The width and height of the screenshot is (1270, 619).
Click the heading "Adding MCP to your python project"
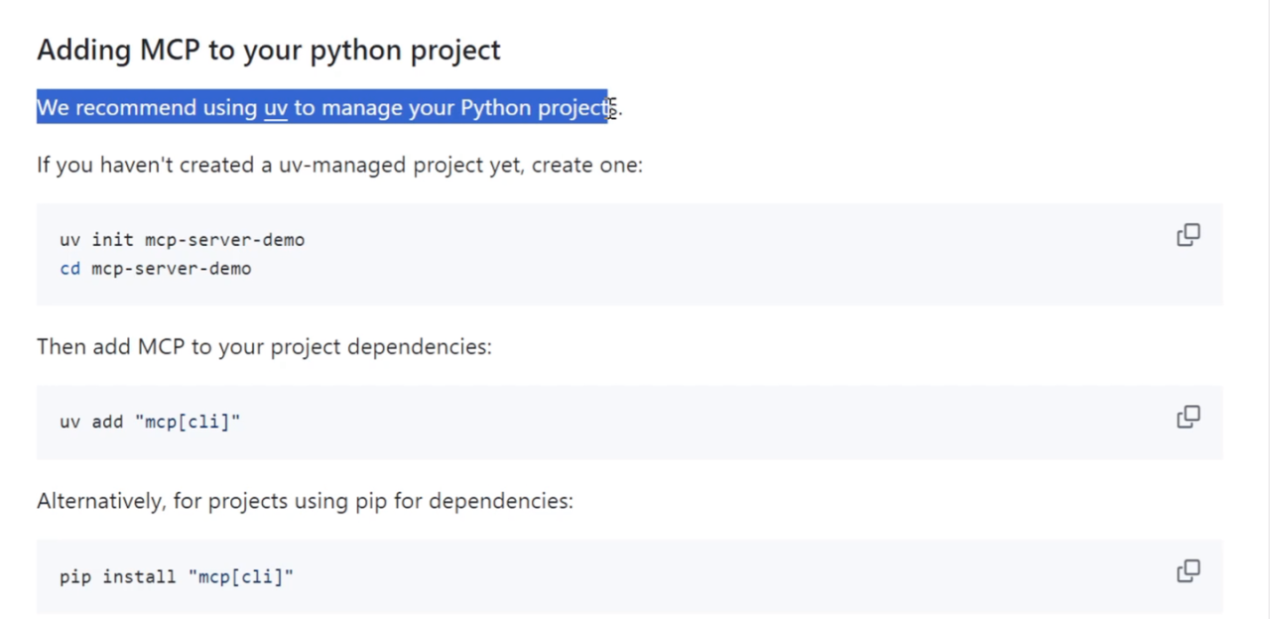(269, 51)
